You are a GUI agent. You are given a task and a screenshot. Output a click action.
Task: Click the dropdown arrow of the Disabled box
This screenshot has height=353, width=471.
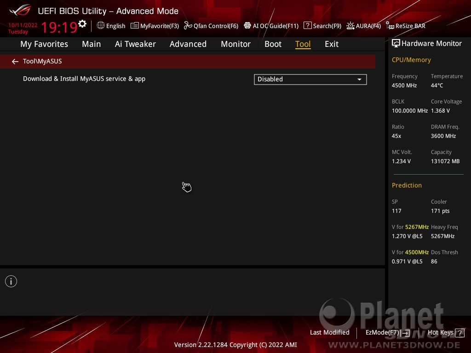pos(359,80)
